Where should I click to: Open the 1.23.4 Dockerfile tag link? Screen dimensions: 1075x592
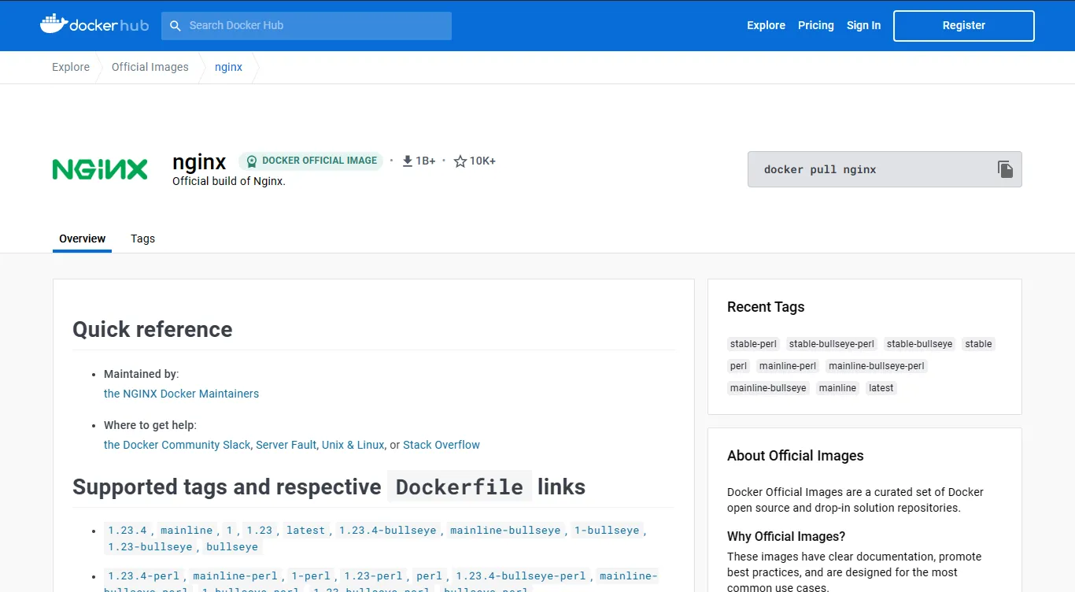click(127, 530)
